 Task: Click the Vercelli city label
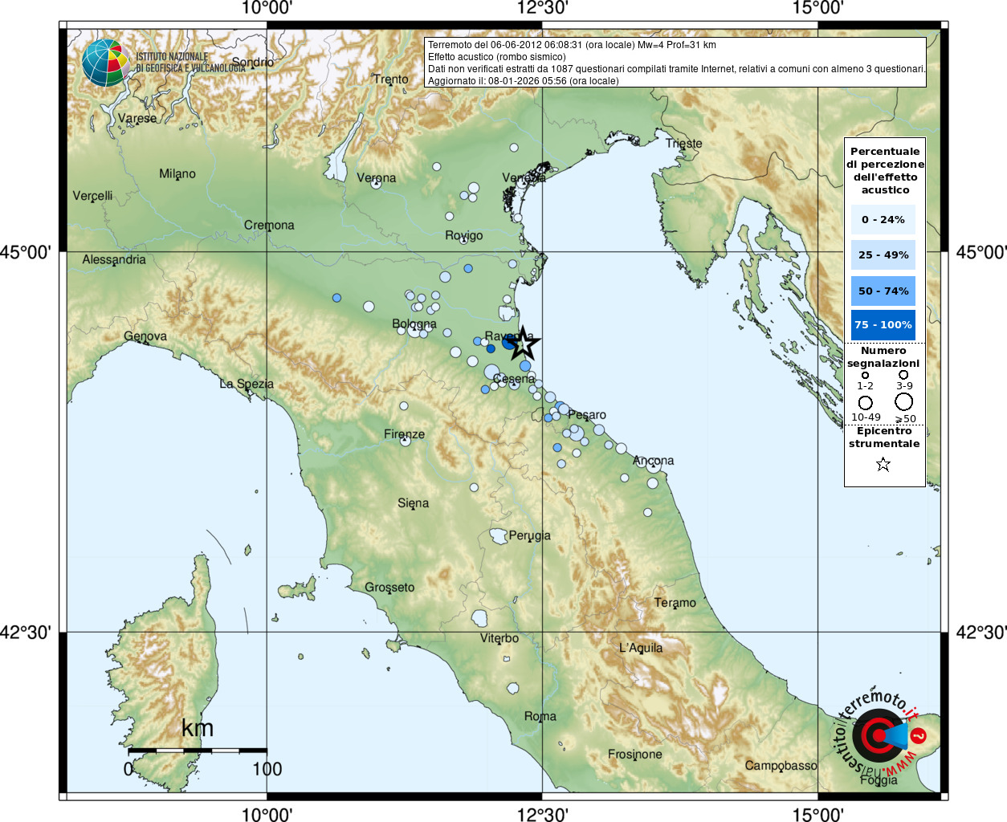click(x=92, y=196)
